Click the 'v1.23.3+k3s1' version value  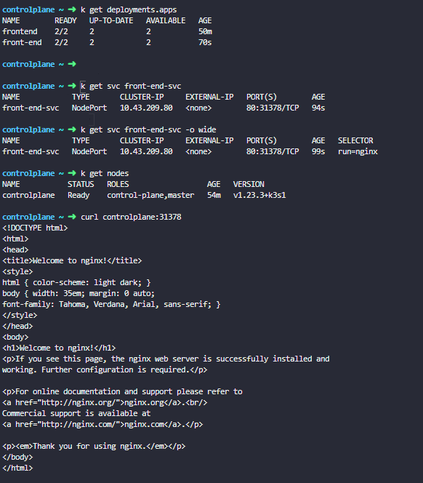click(x=259, y=196)
